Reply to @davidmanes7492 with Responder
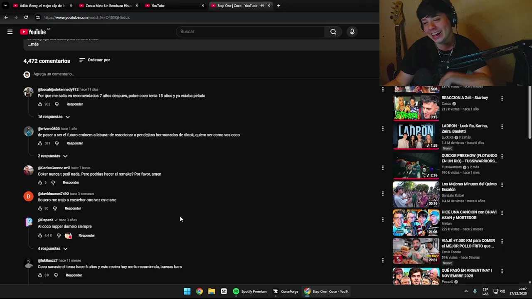The image size is (532, 299). point(73,208)
